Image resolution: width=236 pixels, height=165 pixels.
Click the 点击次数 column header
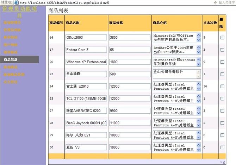tap(210, 23)
